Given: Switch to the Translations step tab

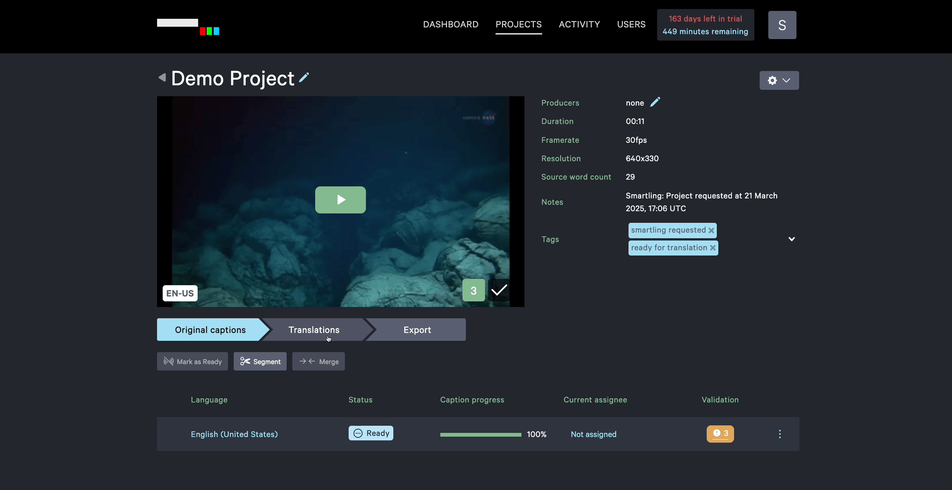Looking at the screenshot, I should pyautogui.click(x=314, y=330).
